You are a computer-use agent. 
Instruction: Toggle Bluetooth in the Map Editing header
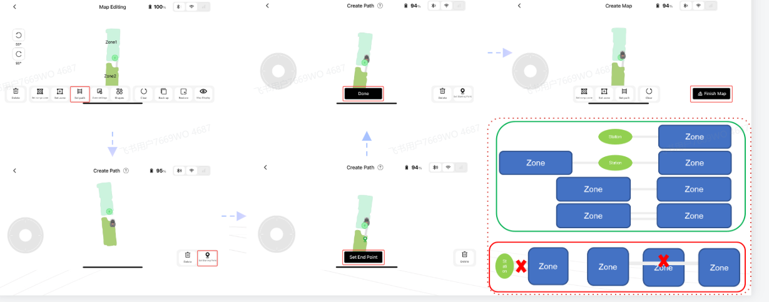[178, 7]
